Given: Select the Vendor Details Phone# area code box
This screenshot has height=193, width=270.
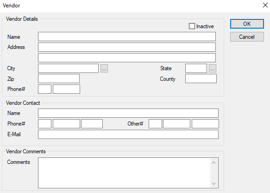Looking at the screenshot, I should 44,89.
